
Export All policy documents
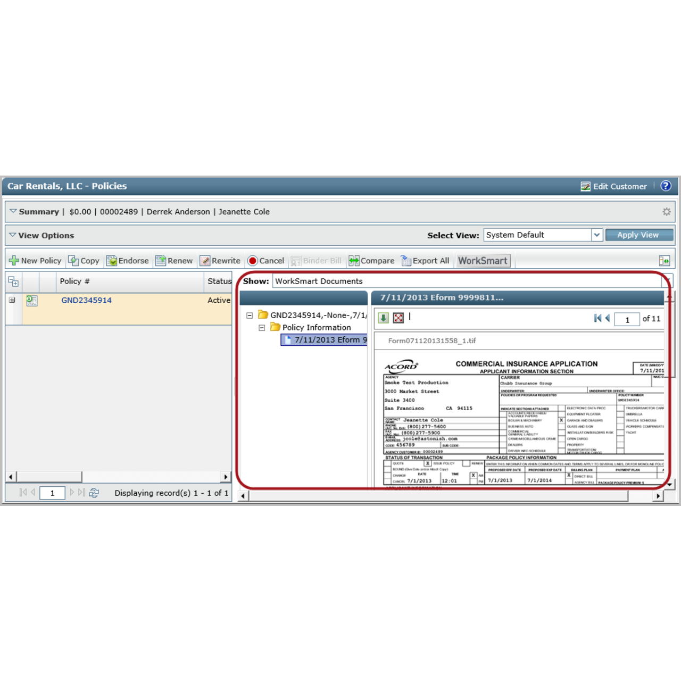click(425, 261)
